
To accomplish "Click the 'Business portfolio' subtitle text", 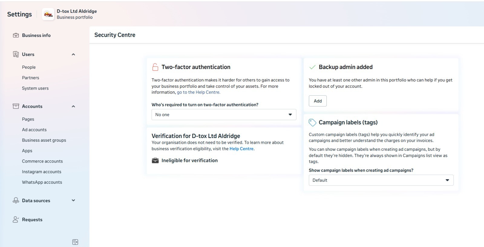I will tap(75, 17).
